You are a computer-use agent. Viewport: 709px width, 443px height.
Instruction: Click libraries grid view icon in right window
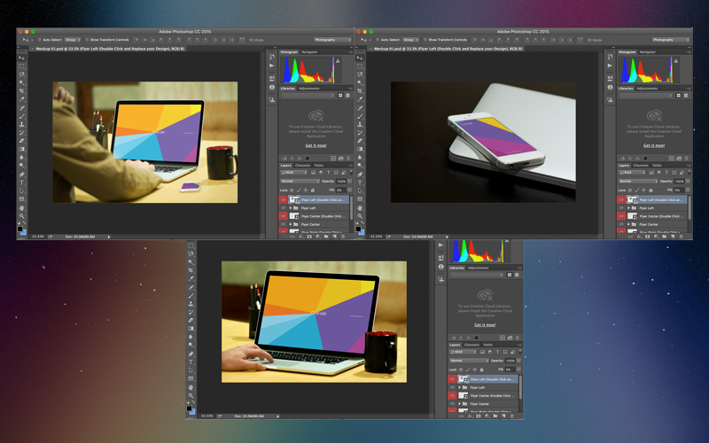(679, 96)
